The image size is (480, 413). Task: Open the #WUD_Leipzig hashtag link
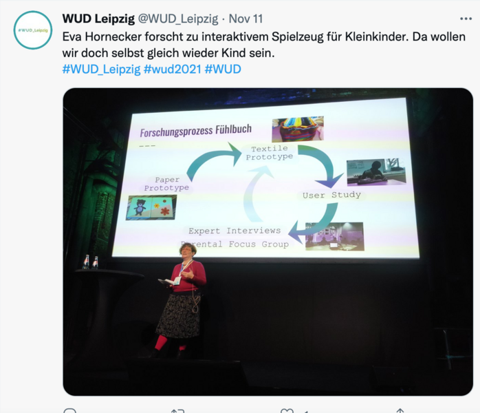(101, 70)
